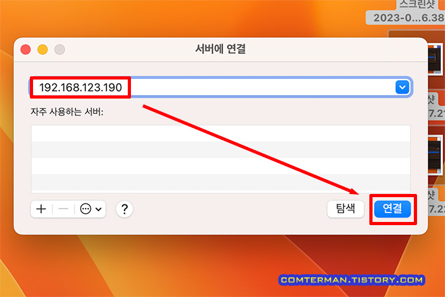Minimize the window with the yellow button

pos(43,50)
